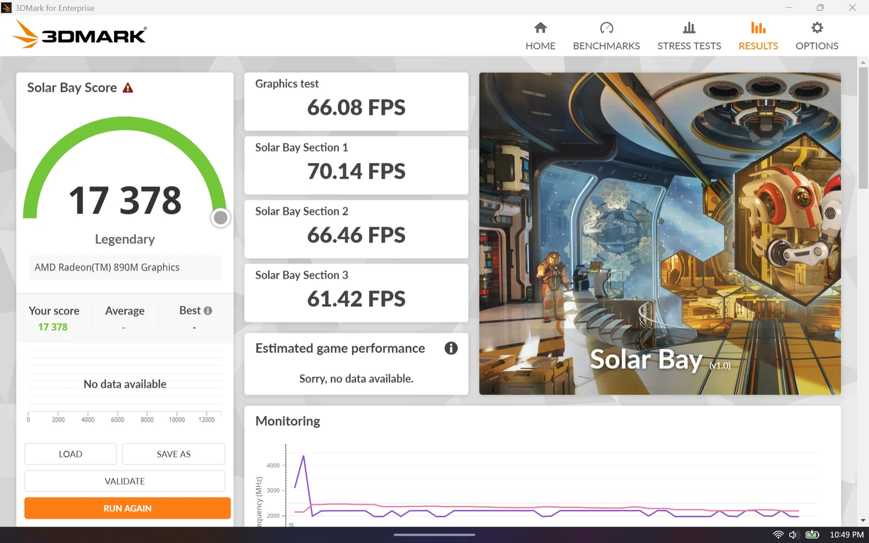
Task: Go to the BENCHMARKS tab label
Action: pos(606,46)
